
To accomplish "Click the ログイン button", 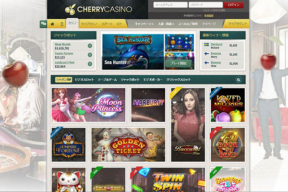I will [x=233, y=5].
